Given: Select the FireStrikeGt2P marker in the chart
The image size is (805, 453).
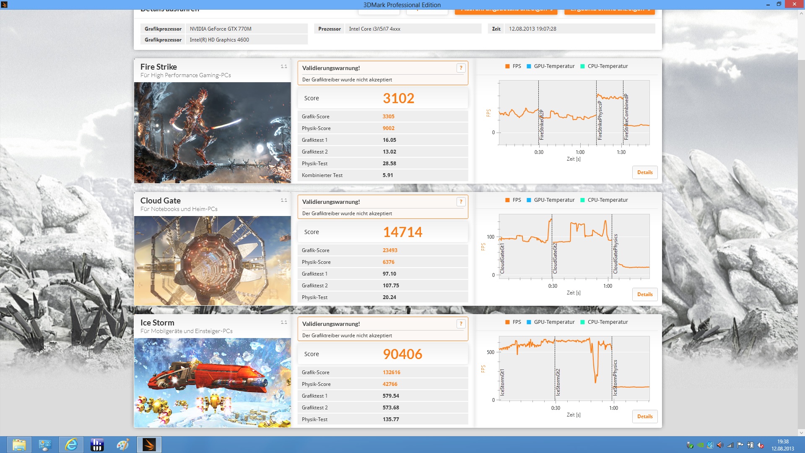Looking at the screenshot, I should (541, 125).
